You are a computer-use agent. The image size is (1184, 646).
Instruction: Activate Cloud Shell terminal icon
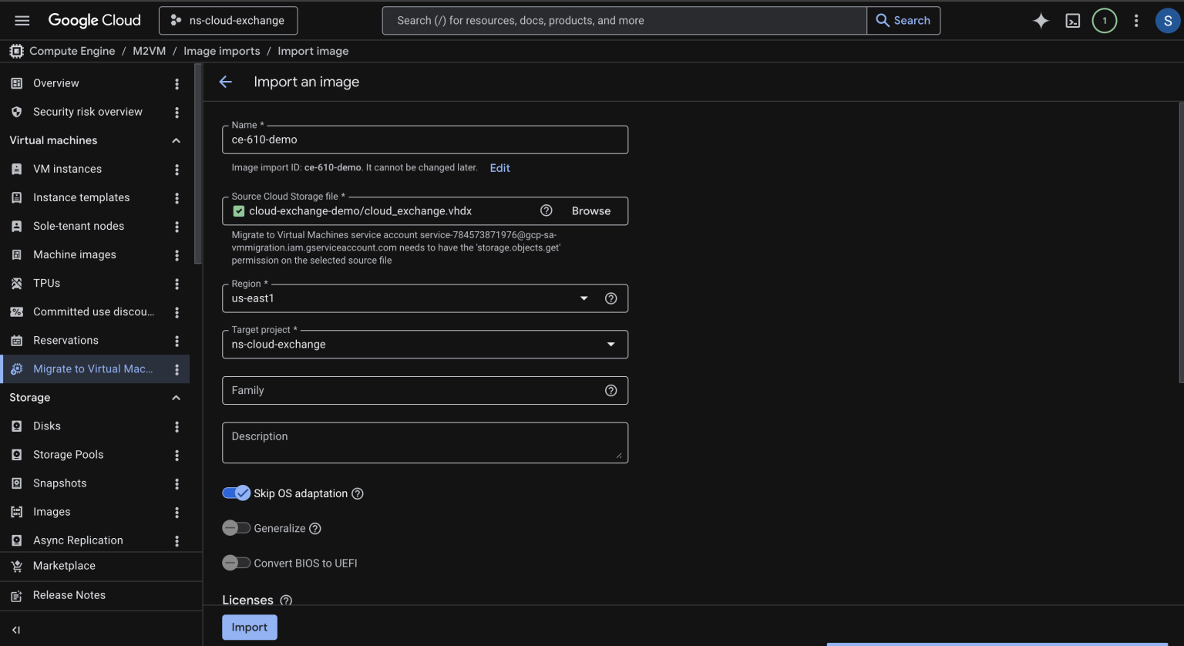[x=1072, y=21]
